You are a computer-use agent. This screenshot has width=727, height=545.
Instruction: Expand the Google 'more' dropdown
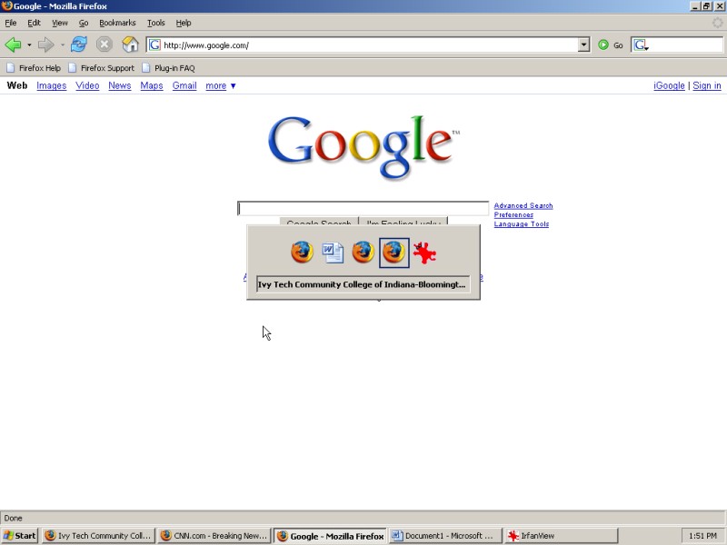pos(221,85)
